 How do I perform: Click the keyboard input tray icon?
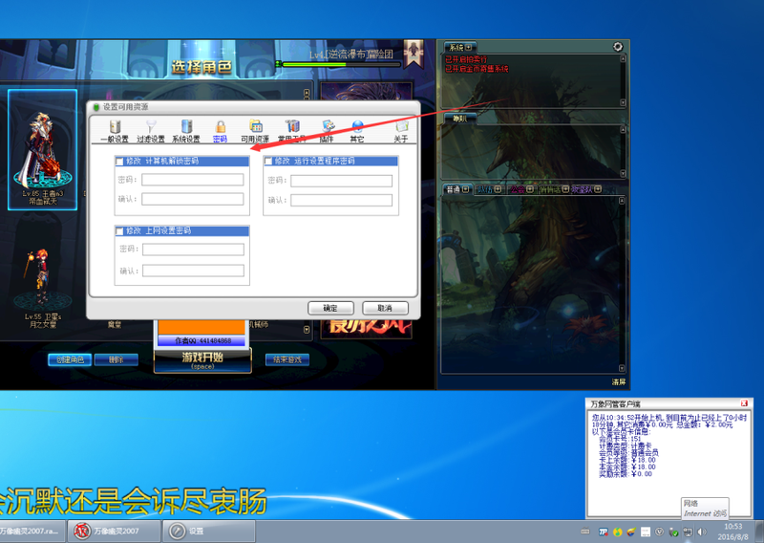(585, 532)
